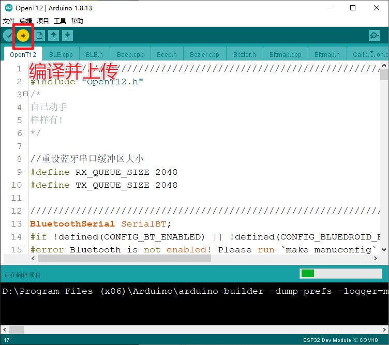Click the console scroll left arrow
389x345 pixels.
[x=5, y=329]
